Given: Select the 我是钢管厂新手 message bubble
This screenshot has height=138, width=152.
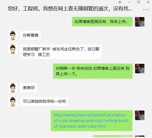Looking at the screenshot, I should click(x=61, y=52).
